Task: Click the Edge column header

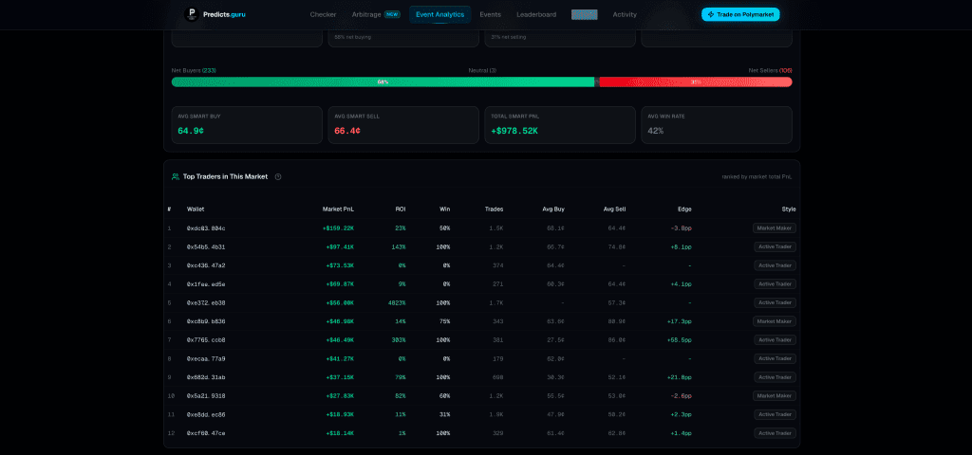Action: (684, 209)
